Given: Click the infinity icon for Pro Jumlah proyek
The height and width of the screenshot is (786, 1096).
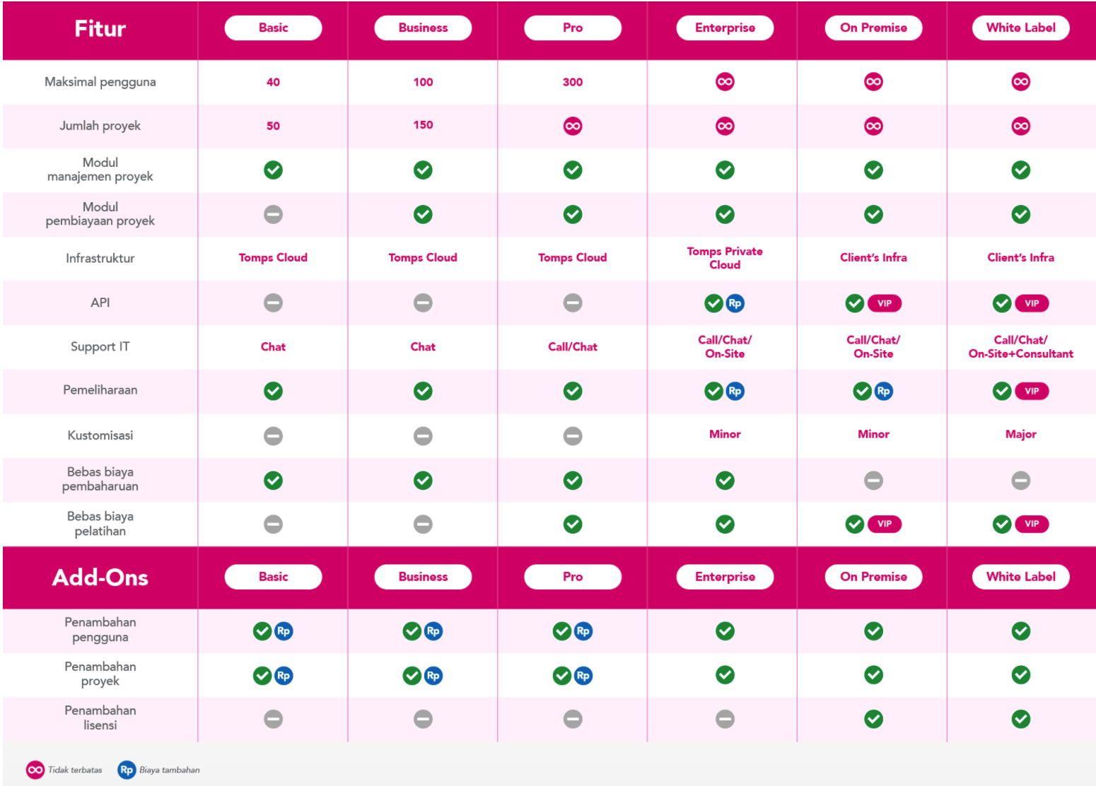Looking at the screenshot, I should point(573,127).
